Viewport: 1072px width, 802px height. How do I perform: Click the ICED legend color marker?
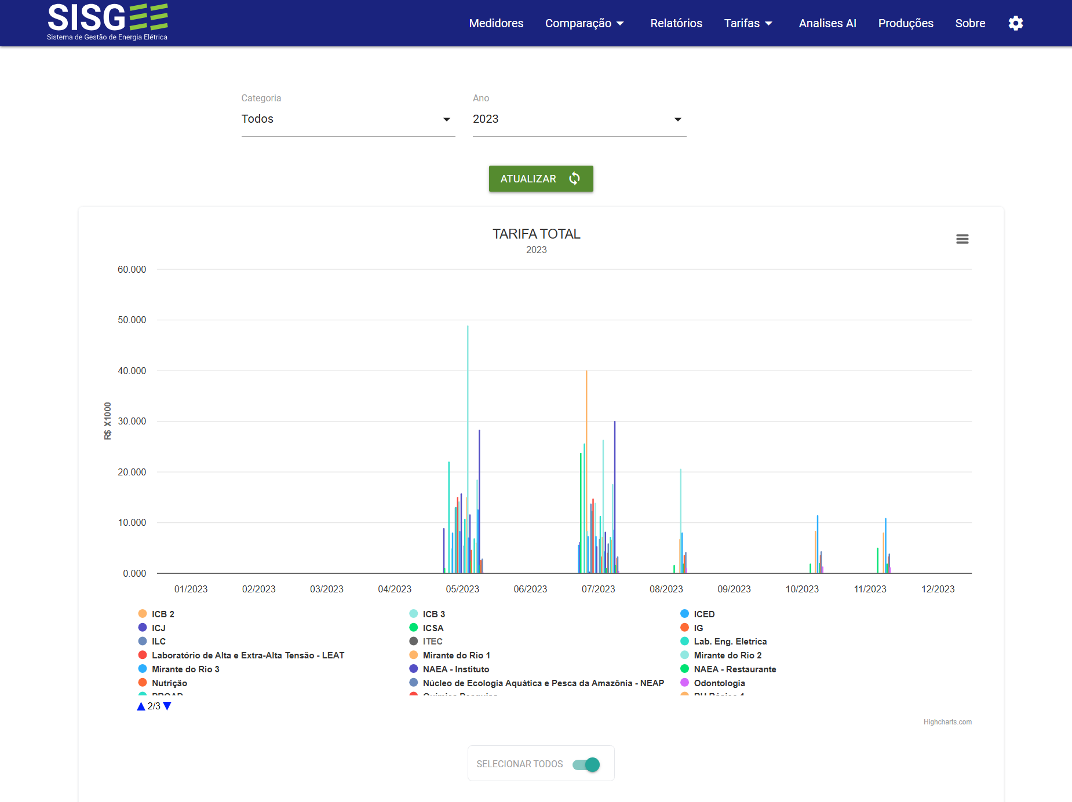pos(684,614)
